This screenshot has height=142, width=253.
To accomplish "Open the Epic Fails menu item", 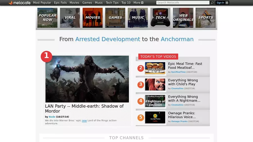I will pyautogui.click(x=60, y=3).
